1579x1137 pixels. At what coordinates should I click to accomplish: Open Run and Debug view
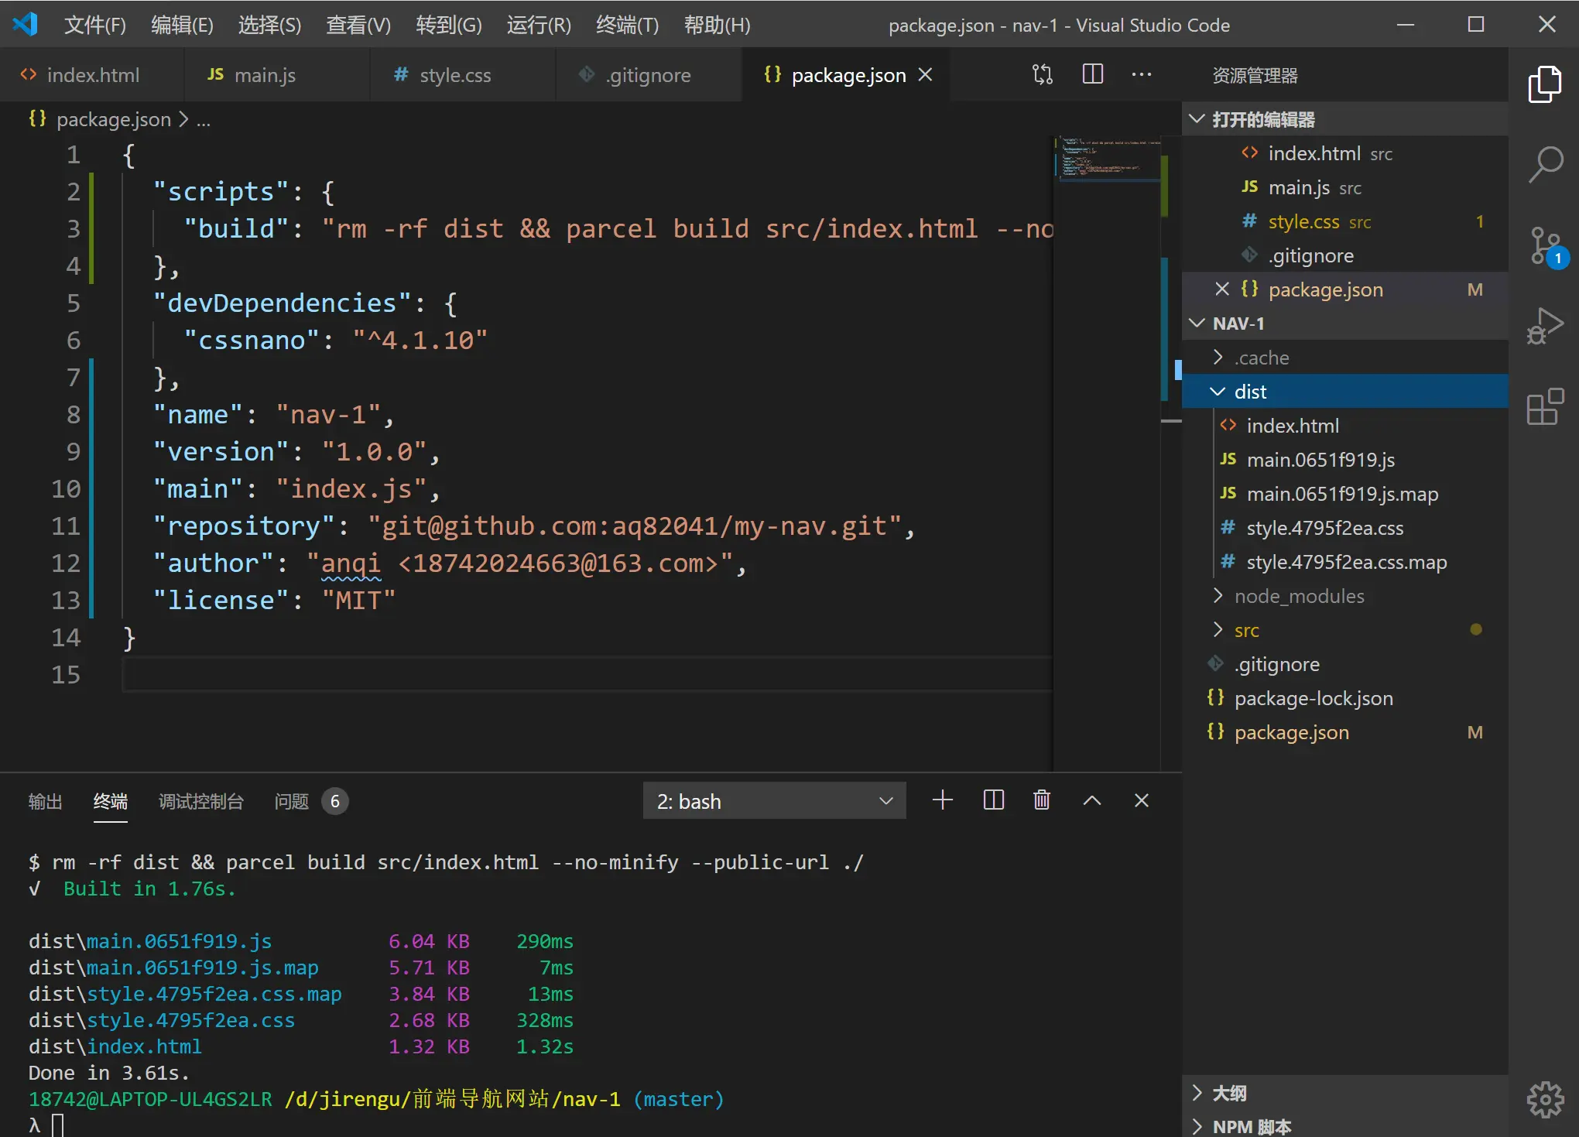1544,325
